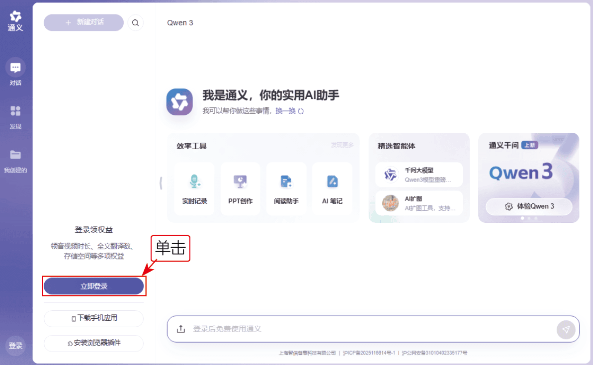Image resolution: width=593 pixels, height=365 pixels.
Task: Open the 沪公网安备 footer link
Action: 434,353
